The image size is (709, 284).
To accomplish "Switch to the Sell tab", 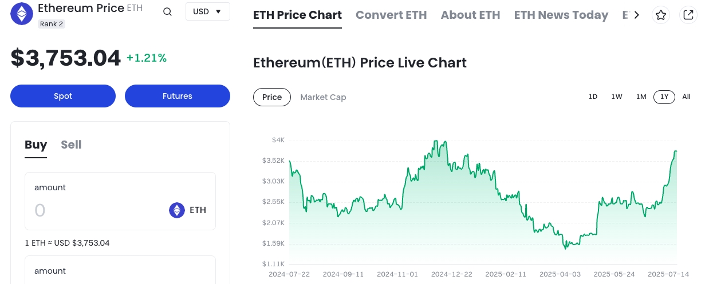I will point(71,145).
